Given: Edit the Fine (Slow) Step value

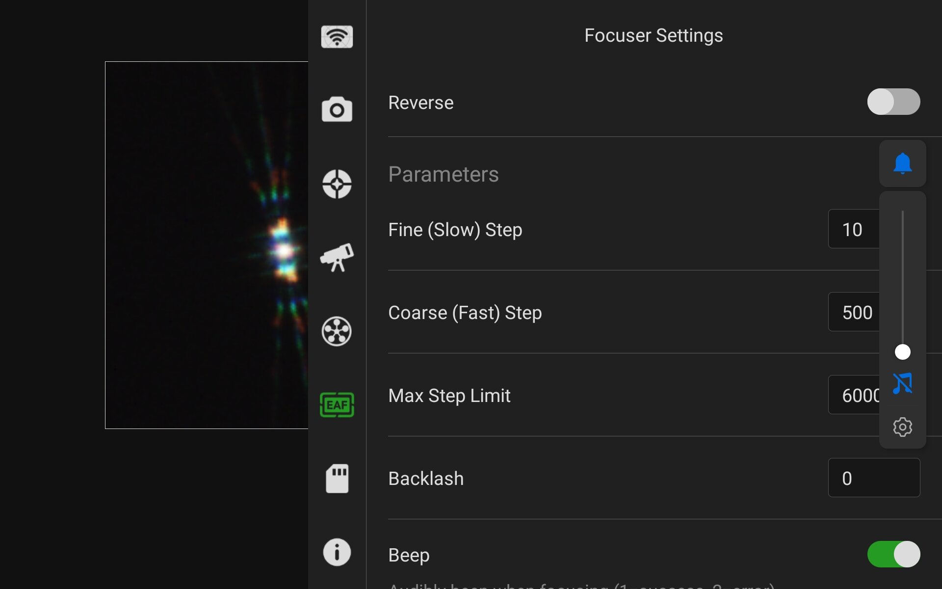Looking at the screenshot, I should click(853, 229).
